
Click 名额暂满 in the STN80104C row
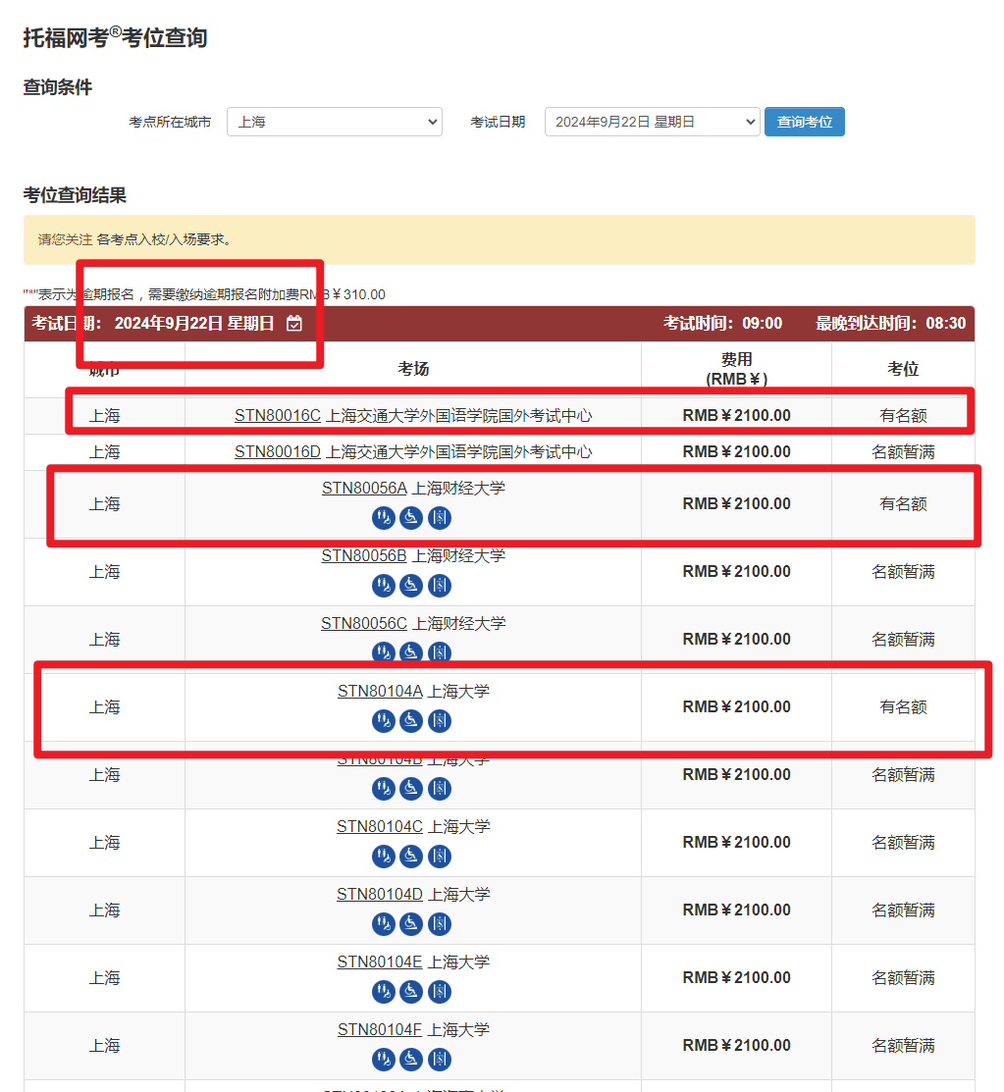[x=903, y=843]
